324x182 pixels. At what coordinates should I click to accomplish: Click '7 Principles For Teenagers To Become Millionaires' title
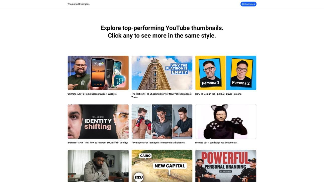click(158, 143)
